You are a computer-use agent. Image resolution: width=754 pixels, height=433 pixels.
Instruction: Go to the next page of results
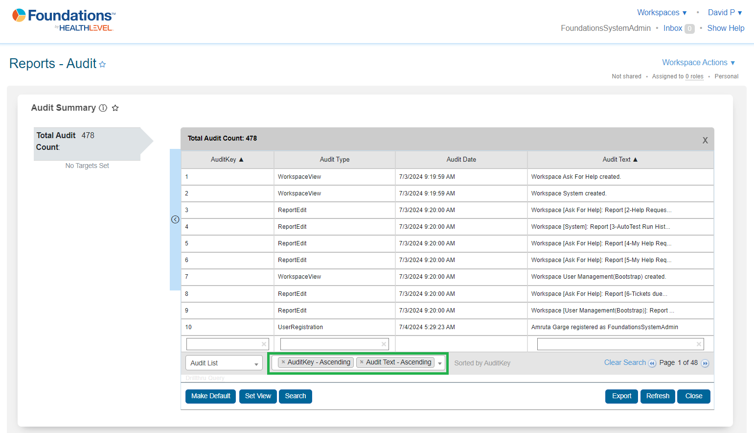click(x=705, y=363)
